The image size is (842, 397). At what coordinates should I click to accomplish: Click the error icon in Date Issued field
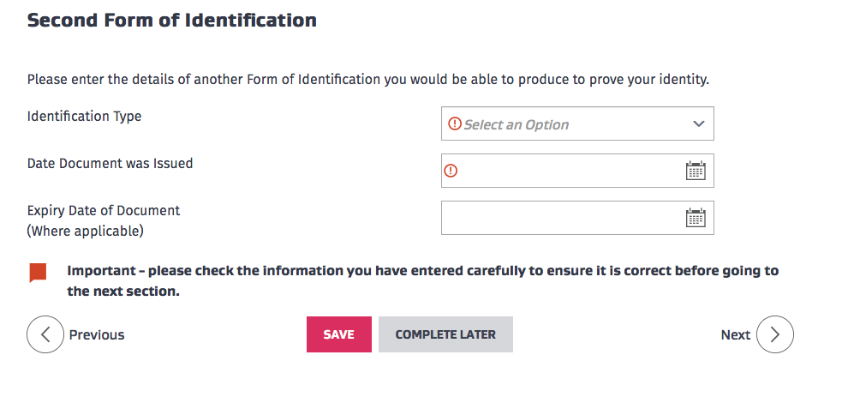(451, 171)
